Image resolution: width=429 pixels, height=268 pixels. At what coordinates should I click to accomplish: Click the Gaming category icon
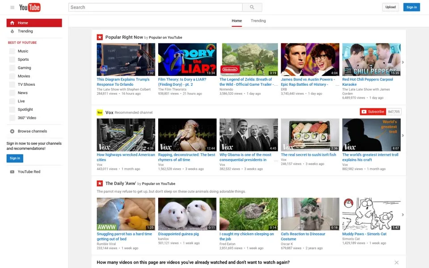click(x=12, y=68)
